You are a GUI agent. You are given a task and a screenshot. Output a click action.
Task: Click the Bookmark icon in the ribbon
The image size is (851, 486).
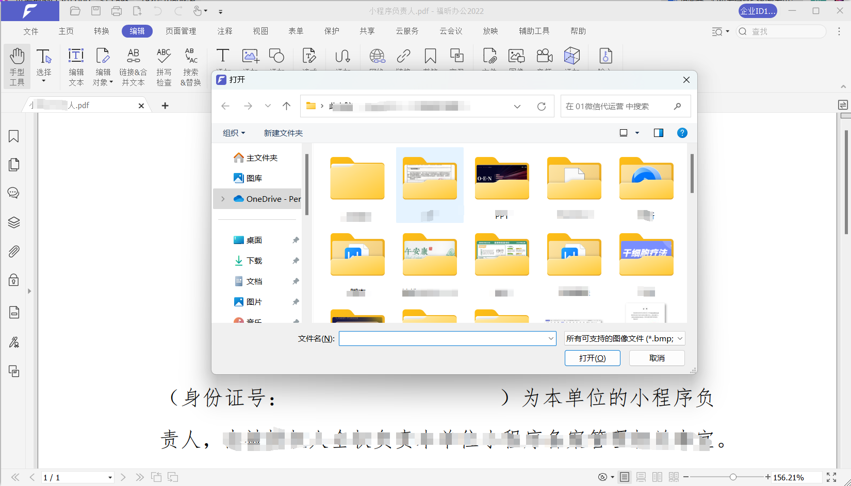pyautogui.click(x=430, y=57)
